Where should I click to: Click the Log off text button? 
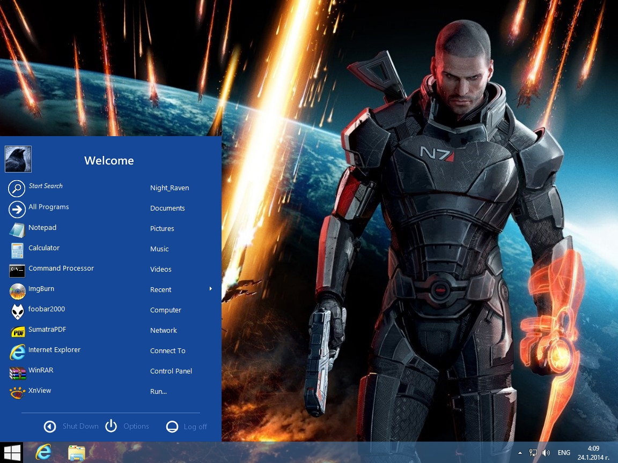(195, 427)
